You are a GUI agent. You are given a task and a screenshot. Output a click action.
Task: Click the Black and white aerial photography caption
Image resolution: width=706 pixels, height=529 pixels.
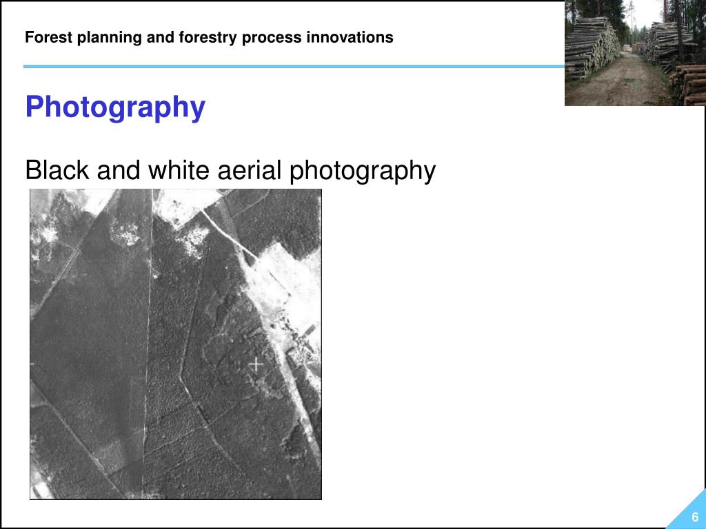pyautogui.click(x=230, y=171)
